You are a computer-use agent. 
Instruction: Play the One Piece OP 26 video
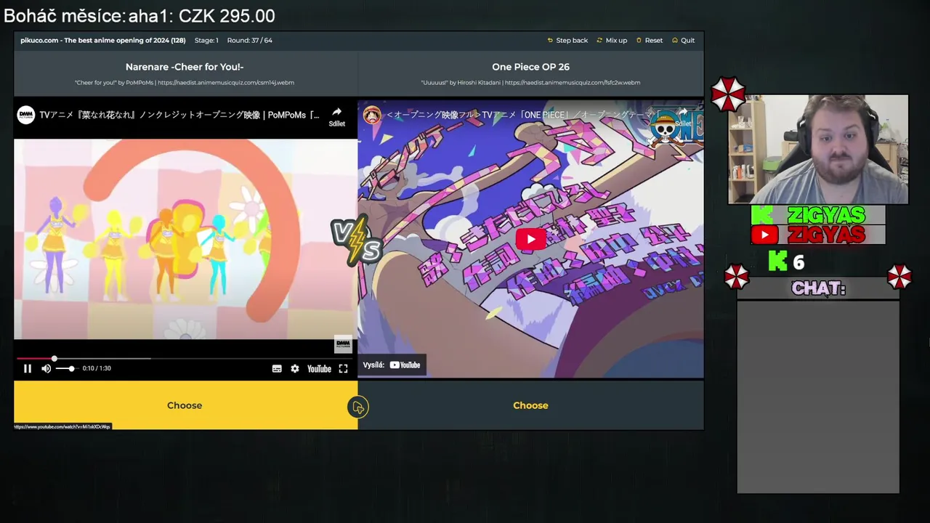tap(531, 239)
